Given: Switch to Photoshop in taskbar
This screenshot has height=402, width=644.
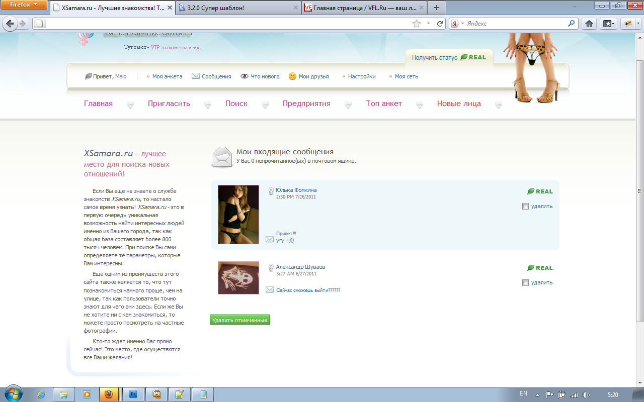Looking at the screenshot, I should pyautogui.click(x=133, y=394).
